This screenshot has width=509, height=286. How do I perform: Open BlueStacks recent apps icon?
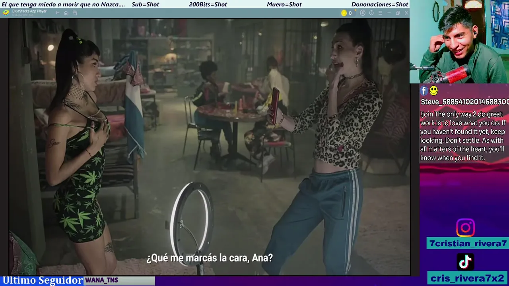point(75,13)
